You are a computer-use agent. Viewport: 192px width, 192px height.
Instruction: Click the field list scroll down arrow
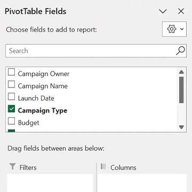[x=181, y=127]
